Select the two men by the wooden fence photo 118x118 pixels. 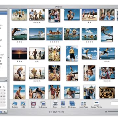(107, 14)
